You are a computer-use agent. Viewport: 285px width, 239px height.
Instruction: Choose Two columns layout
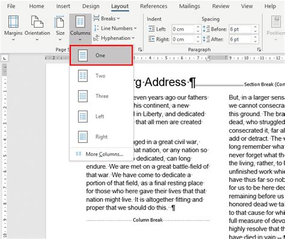click(101, 76)
